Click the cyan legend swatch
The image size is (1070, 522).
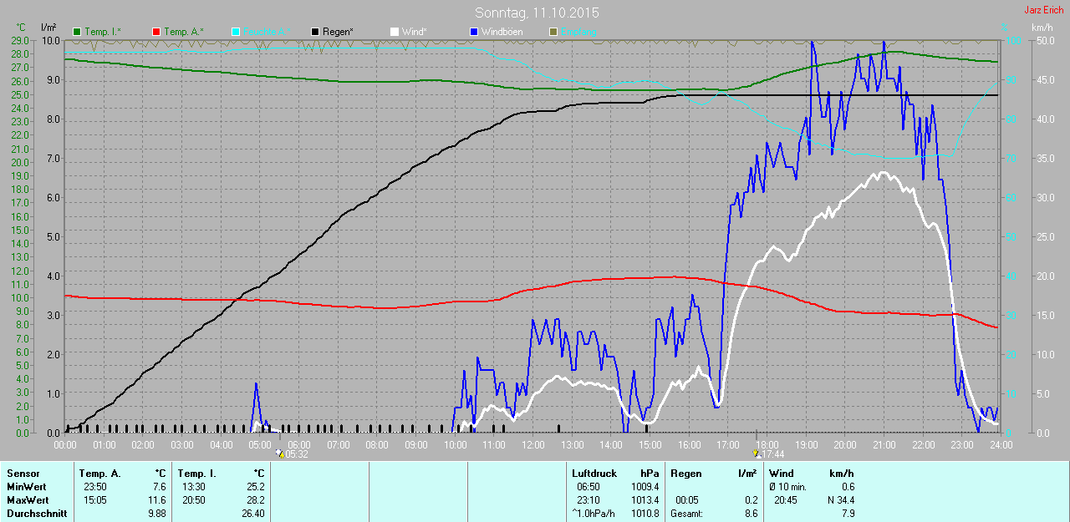pyautogui.click(x=236, y=32)
